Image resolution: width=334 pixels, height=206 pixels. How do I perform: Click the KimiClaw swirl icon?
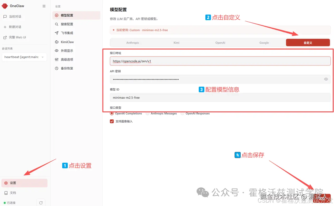tap(57, 42)
